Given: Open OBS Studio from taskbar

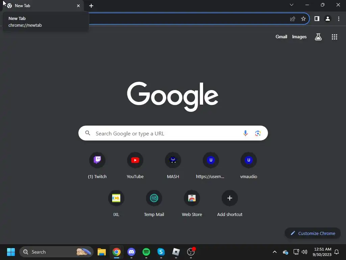Looking at the screenshot, I should pos(191,252).
